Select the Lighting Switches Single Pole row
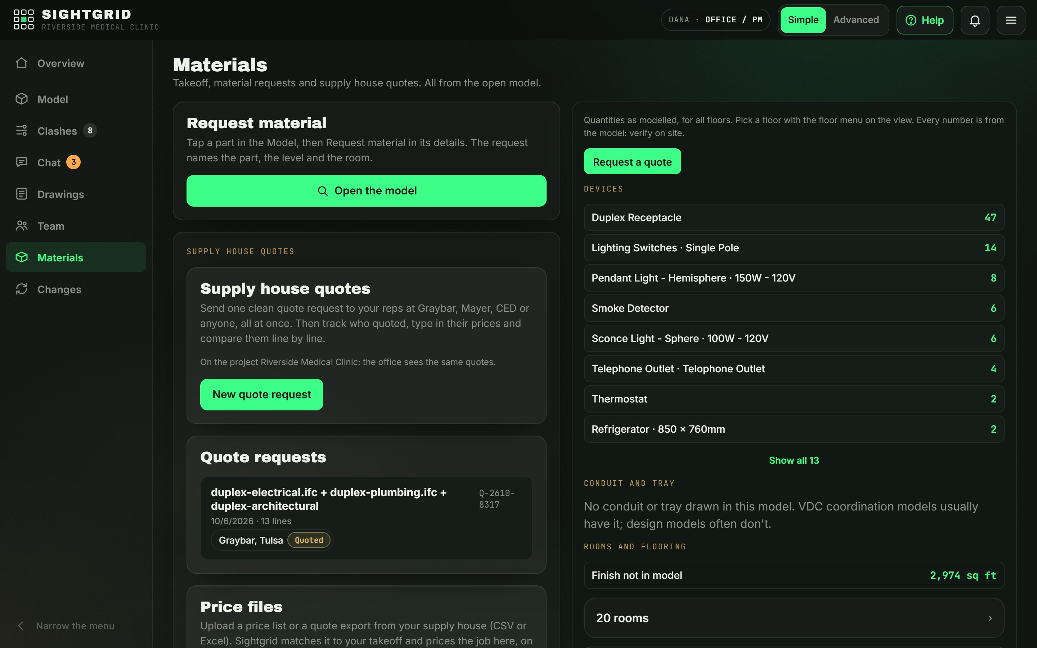The width and height of the screenshot is (1037, 648). 794,248
